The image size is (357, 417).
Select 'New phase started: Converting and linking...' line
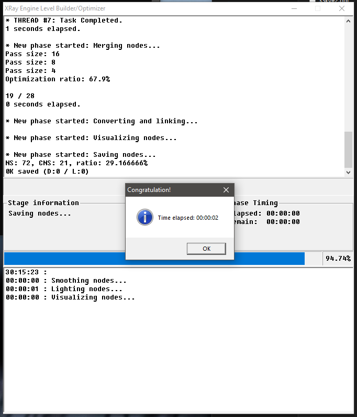pyautogui.click(x=102, y=121)
